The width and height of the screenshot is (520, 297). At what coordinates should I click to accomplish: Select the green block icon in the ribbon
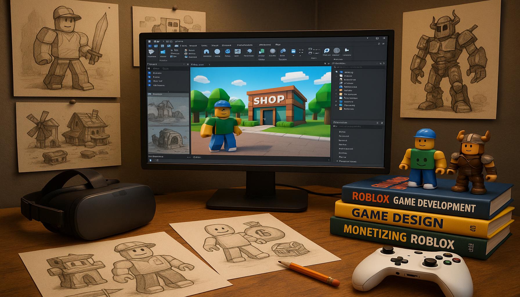261,52
